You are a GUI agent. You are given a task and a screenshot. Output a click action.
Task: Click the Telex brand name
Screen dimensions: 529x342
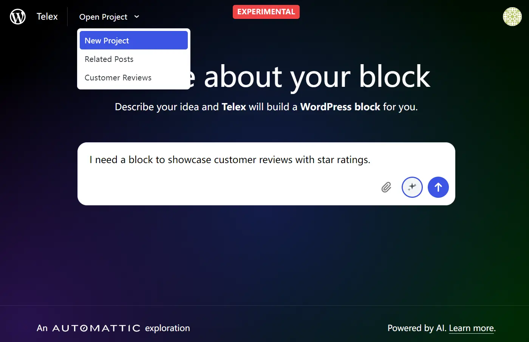[x=47, y=16]
